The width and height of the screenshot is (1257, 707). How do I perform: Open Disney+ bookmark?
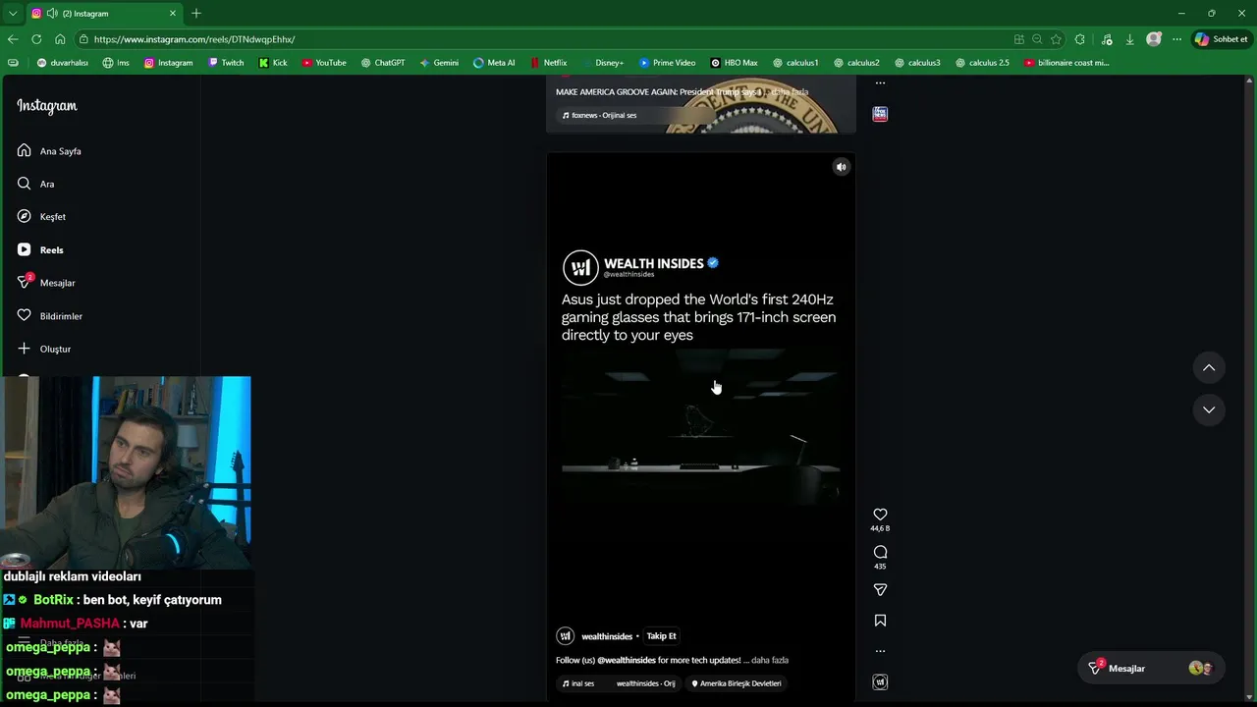pyautogui.click(x=602, y=63)
